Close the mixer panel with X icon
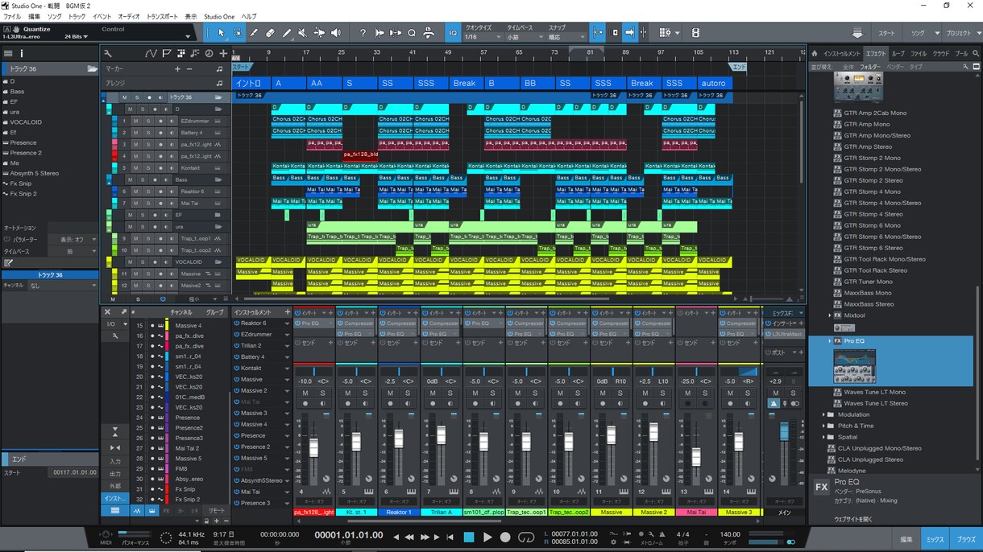 108,312
